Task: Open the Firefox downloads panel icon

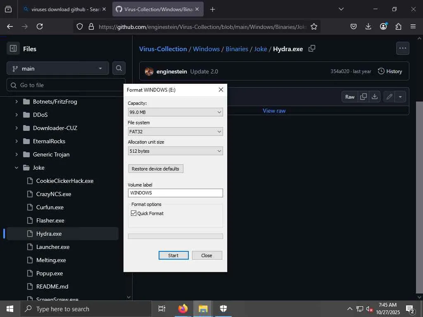Action: tap(368, 26)
